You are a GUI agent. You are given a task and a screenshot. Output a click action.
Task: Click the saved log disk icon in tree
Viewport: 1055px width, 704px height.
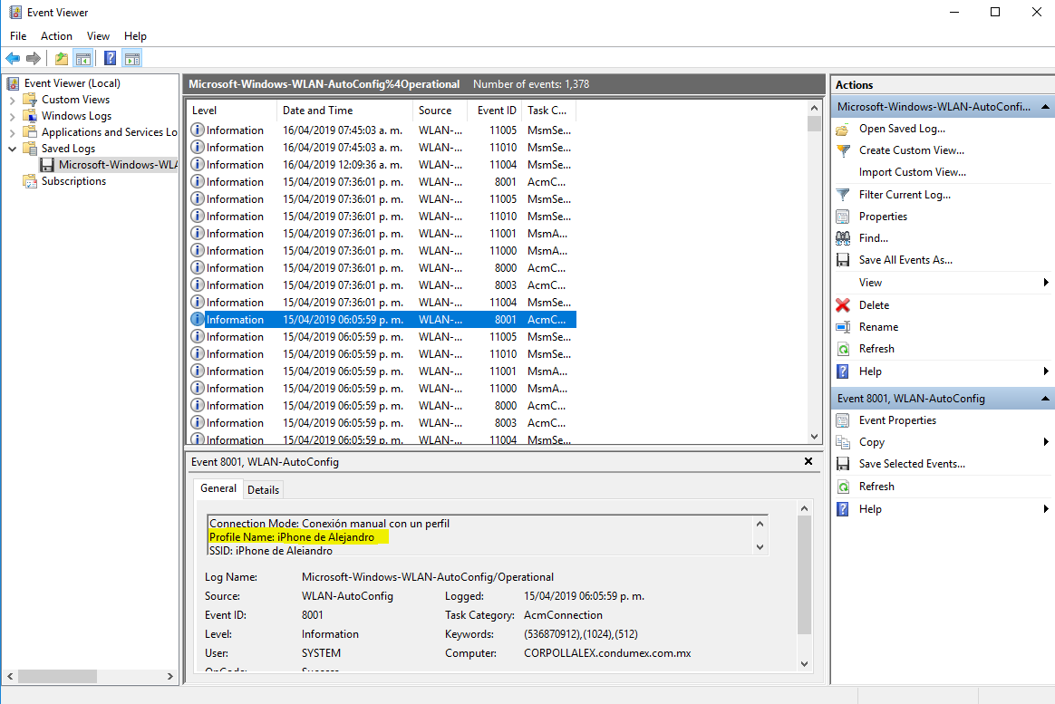[47, 165]
